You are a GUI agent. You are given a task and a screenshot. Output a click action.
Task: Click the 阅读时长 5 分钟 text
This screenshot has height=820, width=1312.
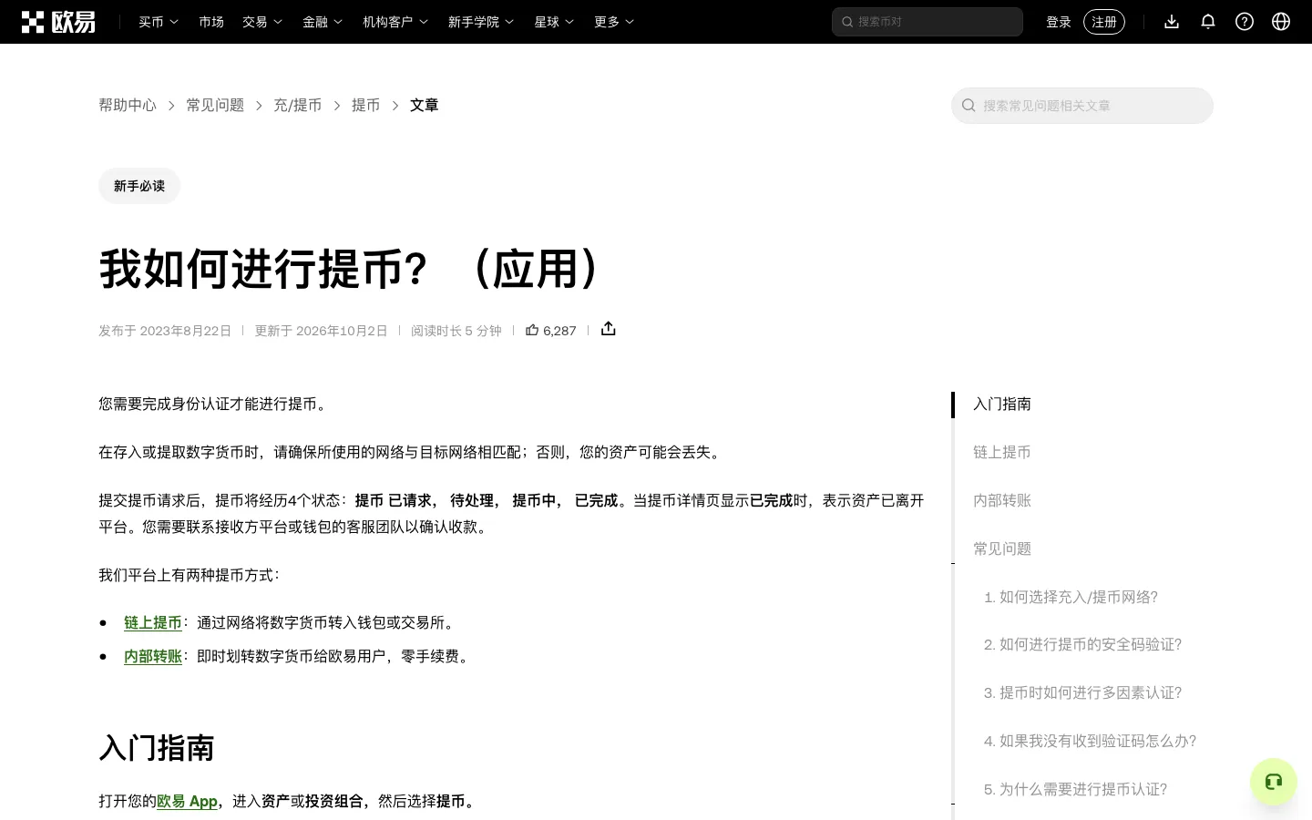click(456, 331)
